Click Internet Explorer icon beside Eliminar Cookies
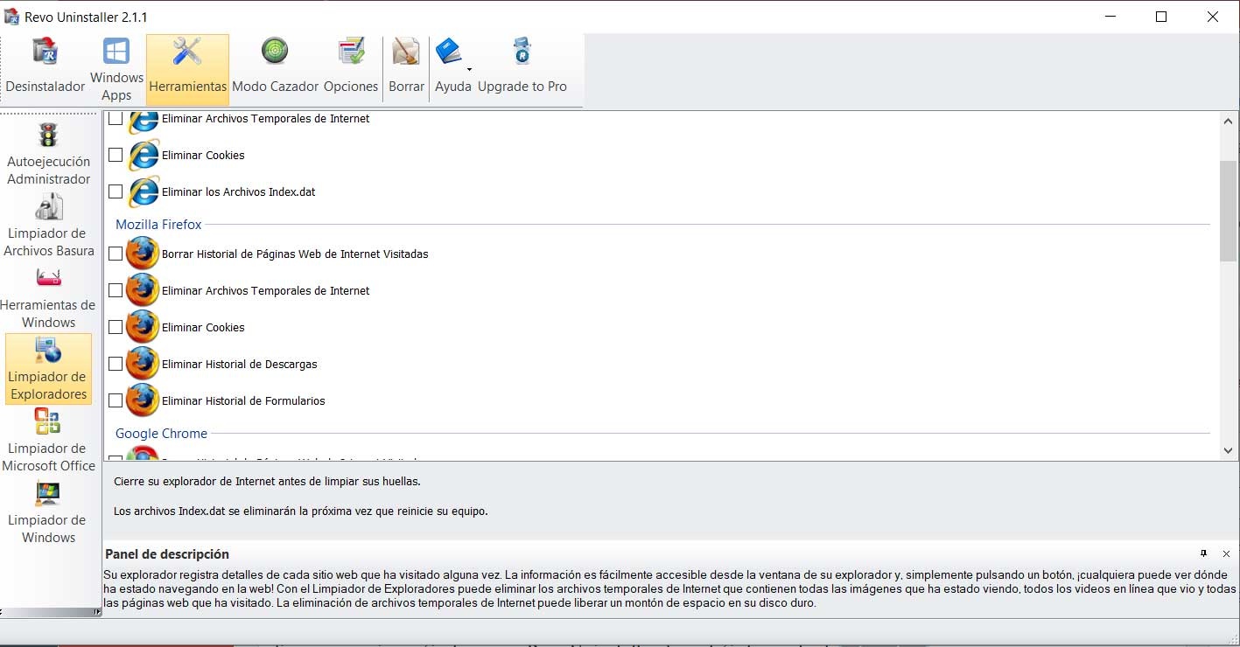 [143, 155]
